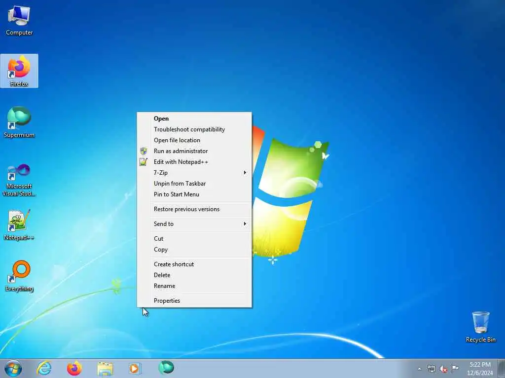Show hidden tray icons arrow
Image resolution: width=505 pixels, height=378 pixels.
[419, 369]
